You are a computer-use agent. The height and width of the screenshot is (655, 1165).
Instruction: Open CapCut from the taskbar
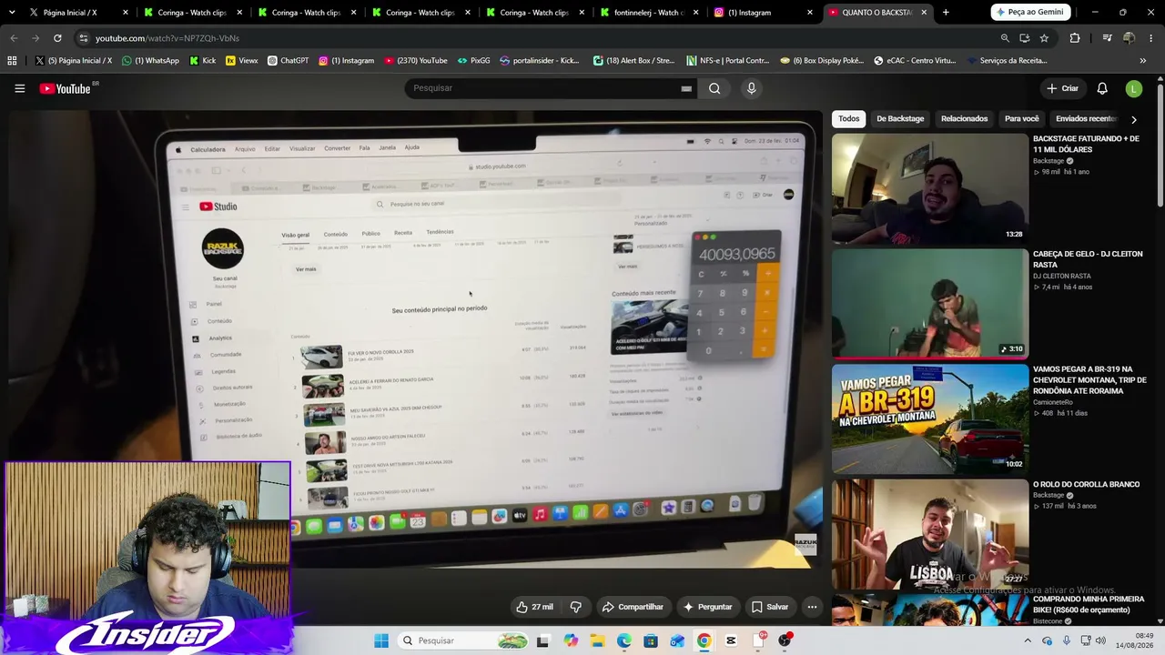731,640
